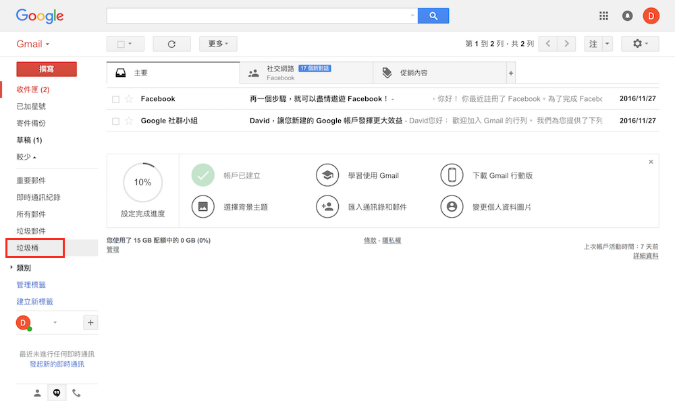Open the 管理標籤 link
This screenshot has width=675, height=401.
point(31,284)
